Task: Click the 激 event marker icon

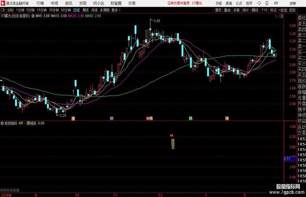Action: click(73, 118)
